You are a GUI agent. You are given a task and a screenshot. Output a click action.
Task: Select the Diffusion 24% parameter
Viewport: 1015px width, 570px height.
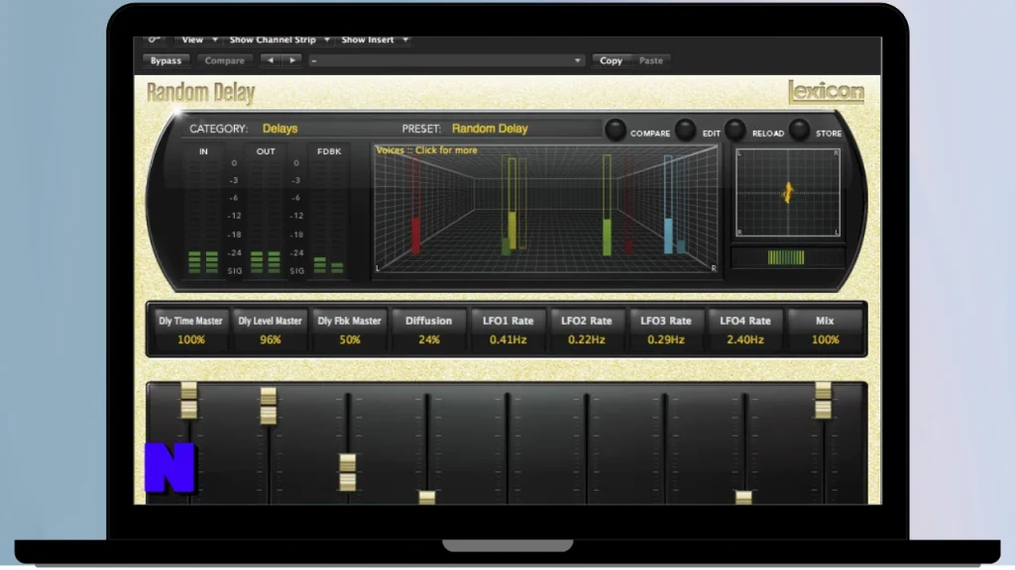pyautogui.click(x=428, y=330)
